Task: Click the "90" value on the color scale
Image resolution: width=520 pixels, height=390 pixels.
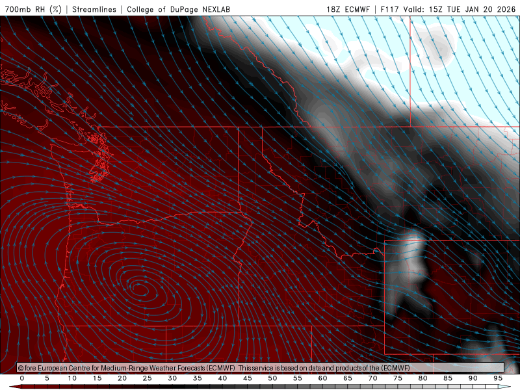Action: [473, 378]
